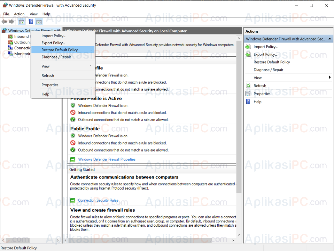The height and width of the screenshot is (251, 334).
Task: Click the center pane scroll right arrow
Action: (233, 240)
